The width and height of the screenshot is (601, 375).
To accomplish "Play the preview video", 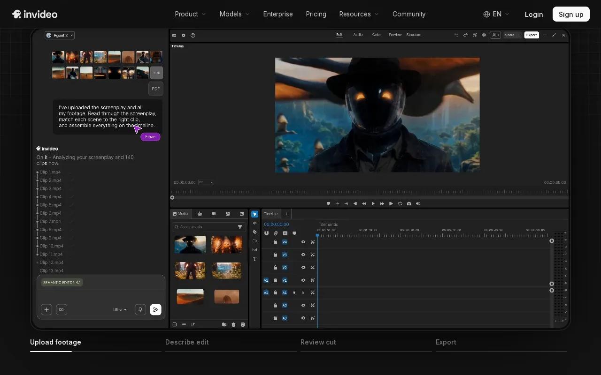I will pos(373,203).
